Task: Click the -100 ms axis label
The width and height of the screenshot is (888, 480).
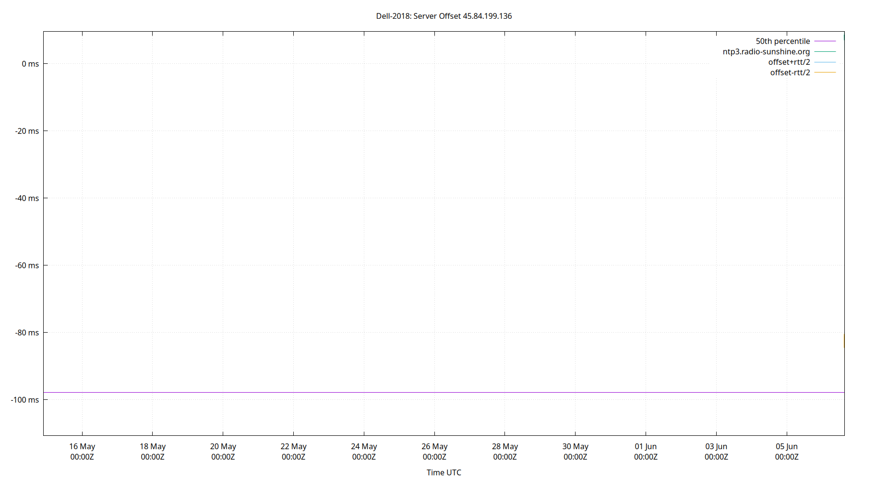Action: (24, 399)
